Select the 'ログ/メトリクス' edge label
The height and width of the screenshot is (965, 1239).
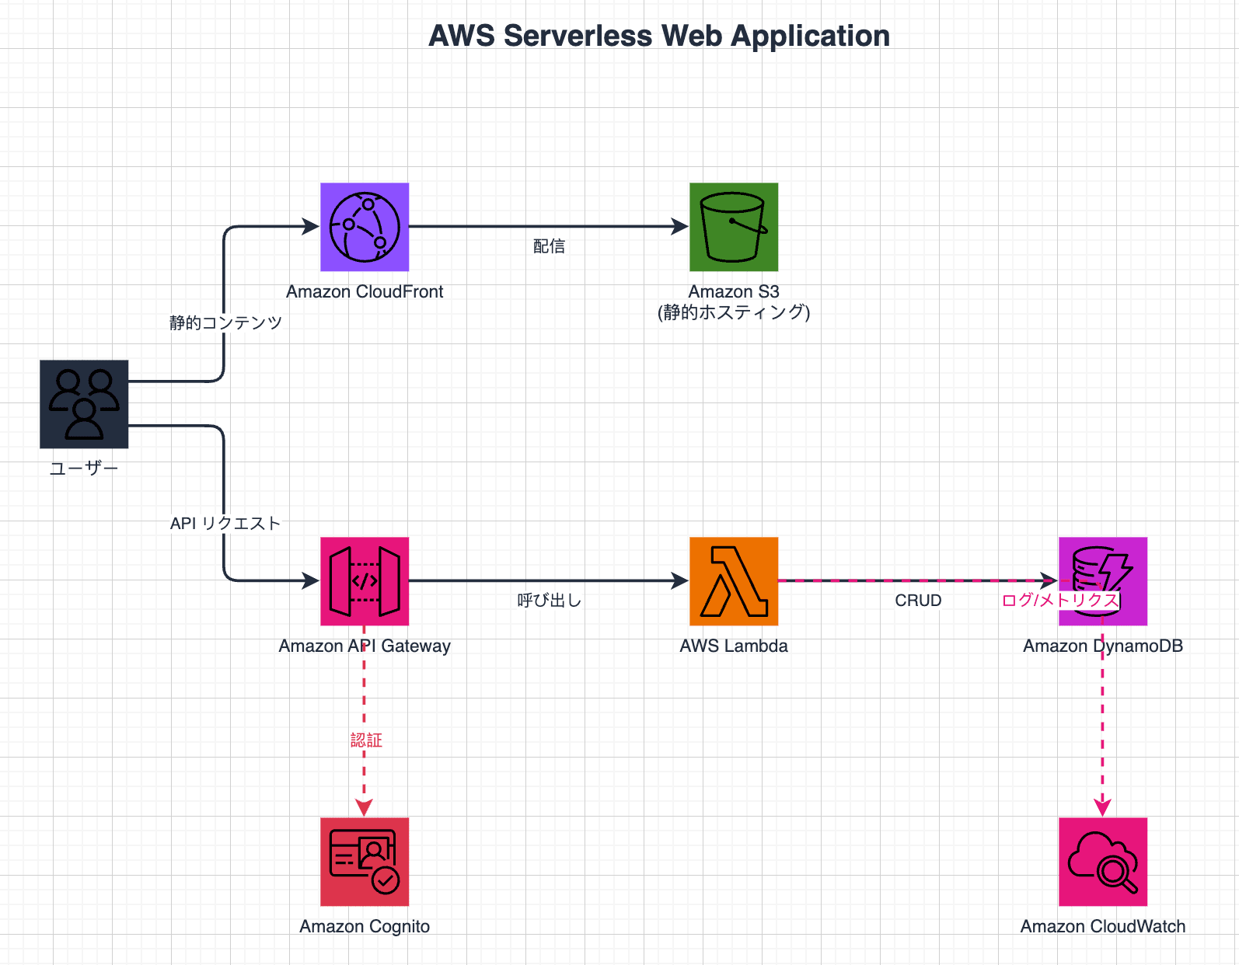[x=1060, y=600]
